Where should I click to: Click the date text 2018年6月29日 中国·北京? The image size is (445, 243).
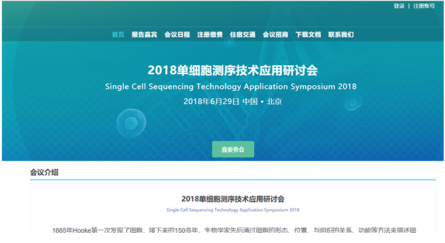(x=232, y=102)
